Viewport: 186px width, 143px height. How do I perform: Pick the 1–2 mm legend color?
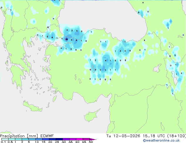tap(18, 139)
